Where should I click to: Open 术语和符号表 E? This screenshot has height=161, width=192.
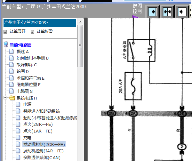click(30, 78)
